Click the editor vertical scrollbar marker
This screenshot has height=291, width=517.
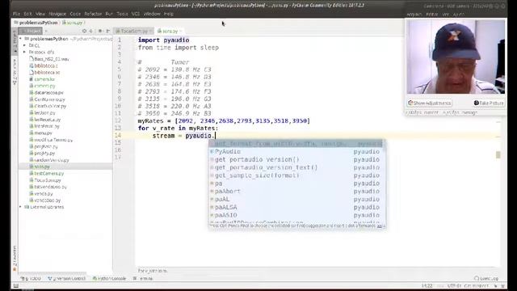pos(498,154)
